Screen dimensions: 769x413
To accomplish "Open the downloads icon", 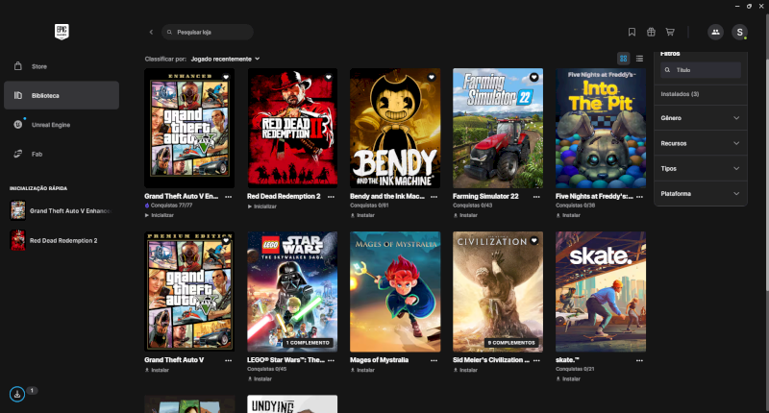I will (x=17, y=394).
